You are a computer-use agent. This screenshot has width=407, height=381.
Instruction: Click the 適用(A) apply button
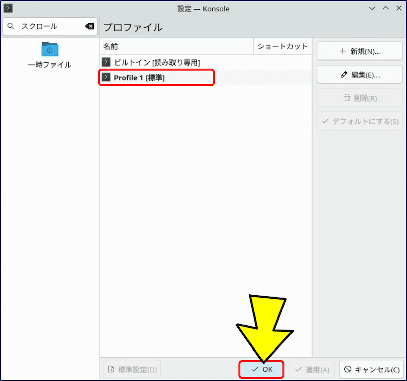pyautogui.click(x=312, y=369)
